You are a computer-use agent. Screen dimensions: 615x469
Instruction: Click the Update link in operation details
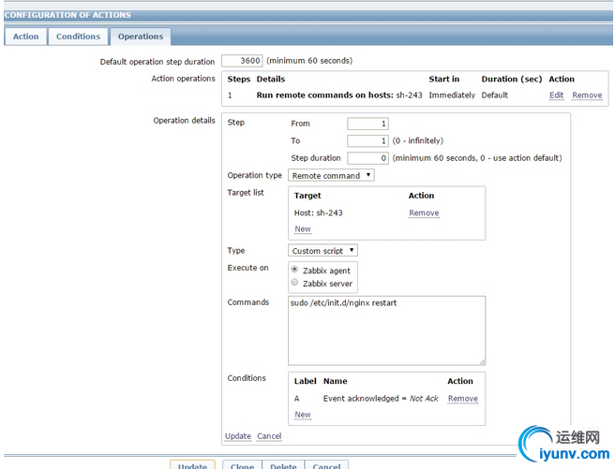point(238,436)
